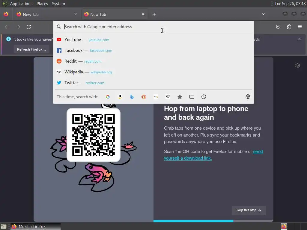
Task: Close the first New Tab
Action: [x=76, y=14]
